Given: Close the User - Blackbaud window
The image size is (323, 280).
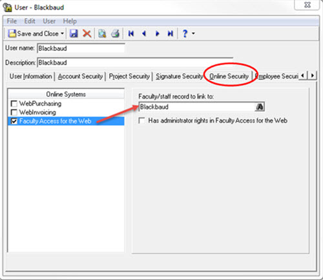Looking at the screenshot, I should [x=307, y=5].
